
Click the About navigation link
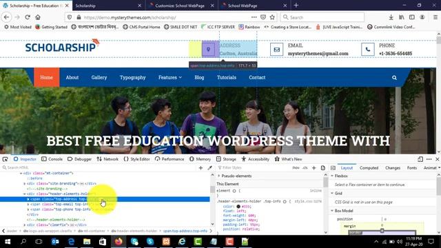(x=72, y=78)
